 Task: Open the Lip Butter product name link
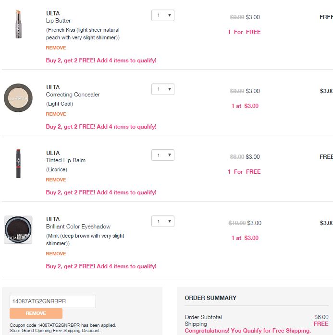(x=58, y=21)
